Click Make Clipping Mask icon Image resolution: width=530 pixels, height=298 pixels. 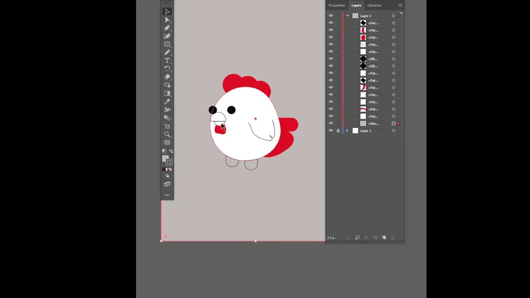pyautogui.click(x=366, y=238)
